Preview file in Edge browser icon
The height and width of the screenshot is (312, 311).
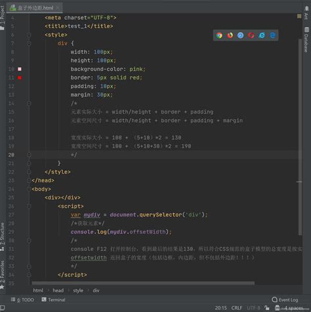272,35
